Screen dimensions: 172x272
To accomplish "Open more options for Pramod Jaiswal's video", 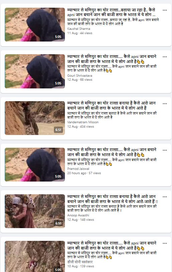I will 165,150.
